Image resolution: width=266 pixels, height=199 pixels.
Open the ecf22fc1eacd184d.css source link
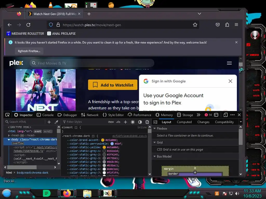click(129, 136)
